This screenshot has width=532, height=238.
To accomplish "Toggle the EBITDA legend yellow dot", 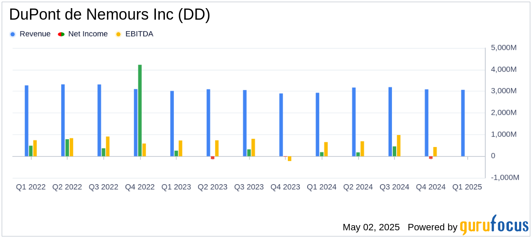I will [x=118, y=34].
